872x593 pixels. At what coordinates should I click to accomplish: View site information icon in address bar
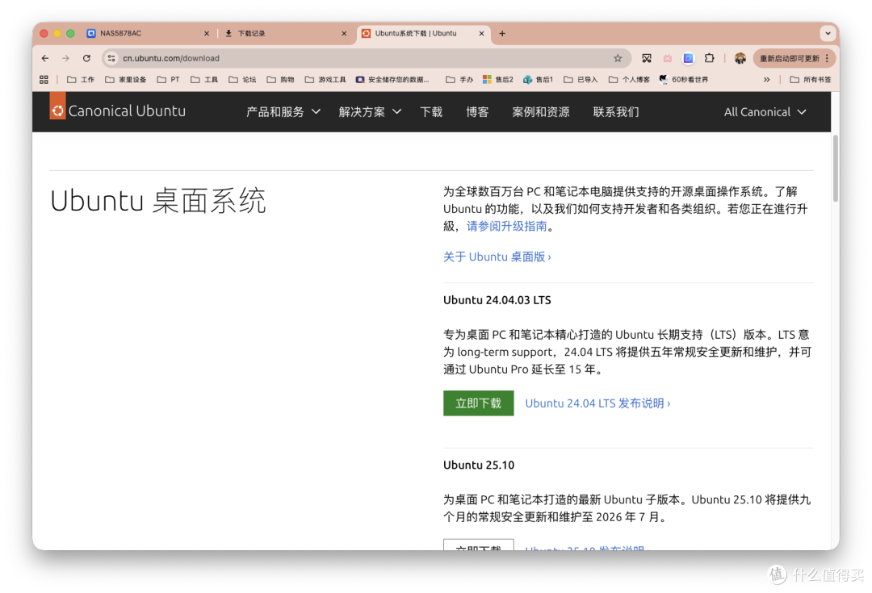click(x=111, y=58)
